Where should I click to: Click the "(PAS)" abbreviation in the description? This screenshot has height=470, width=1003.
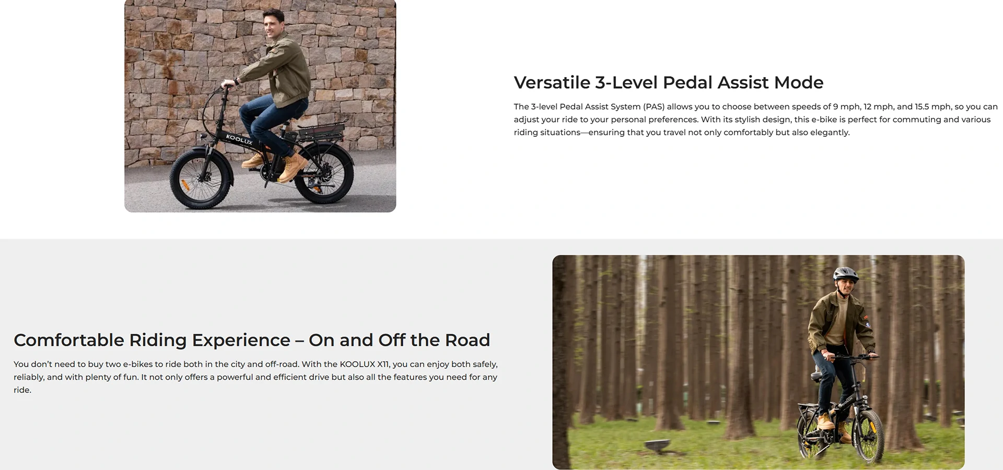[654, 107]
